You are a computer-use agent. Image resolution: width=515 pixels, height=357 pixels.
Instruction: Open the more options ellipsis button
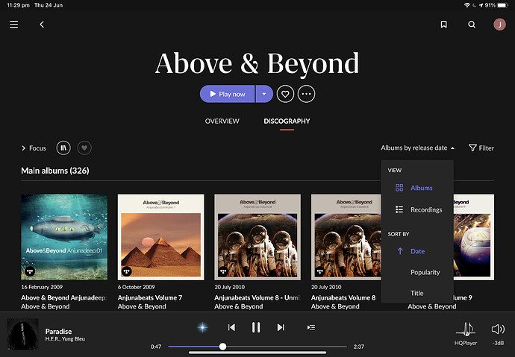[x=306, y=94]
